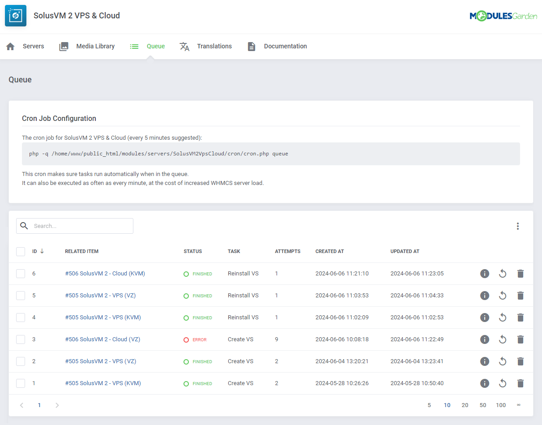This screenshot has height=425, width=542.
Task: Open the table options kebab menu
Action: [x=517, y=226]
